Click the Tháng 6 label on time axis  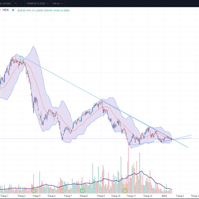(51, 196)
